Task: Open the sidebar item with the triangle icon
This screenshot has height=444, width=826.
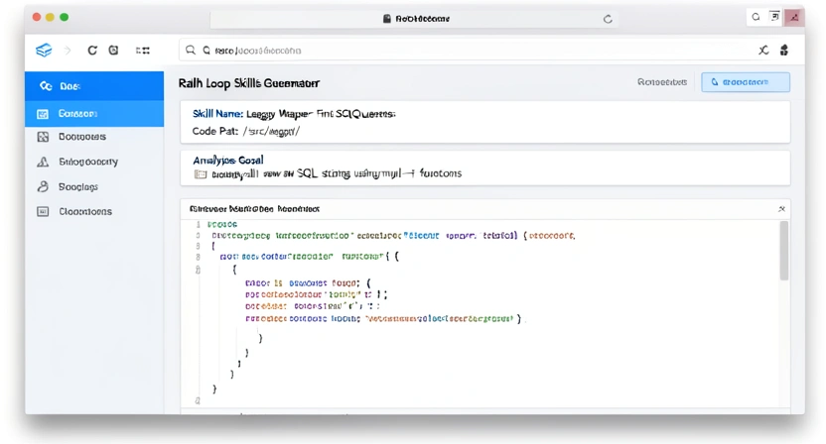Action: point(94,162)
